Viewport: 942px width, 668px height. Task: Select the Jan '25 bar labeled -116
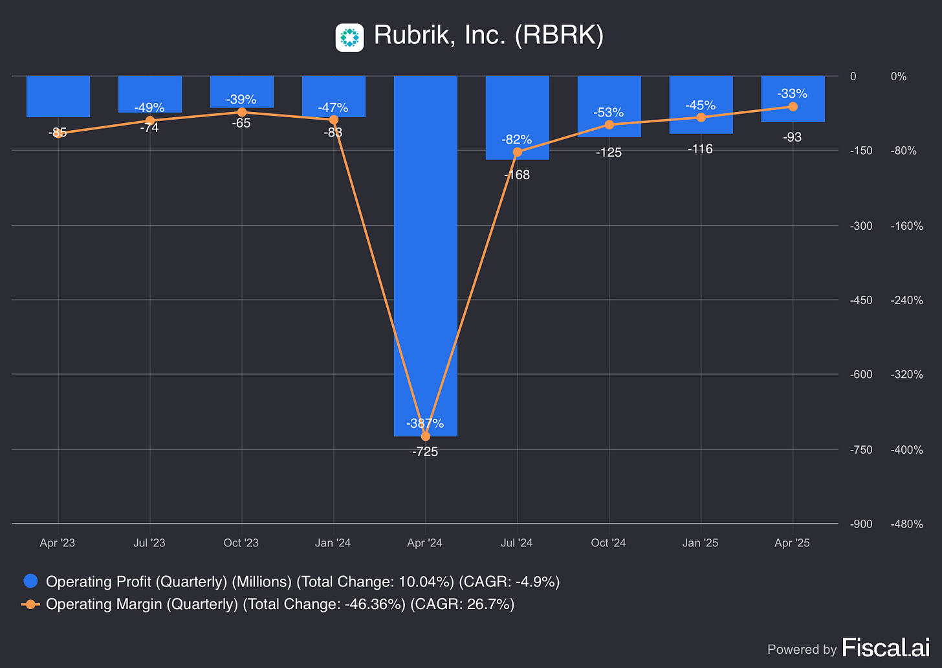pos(701,105)
